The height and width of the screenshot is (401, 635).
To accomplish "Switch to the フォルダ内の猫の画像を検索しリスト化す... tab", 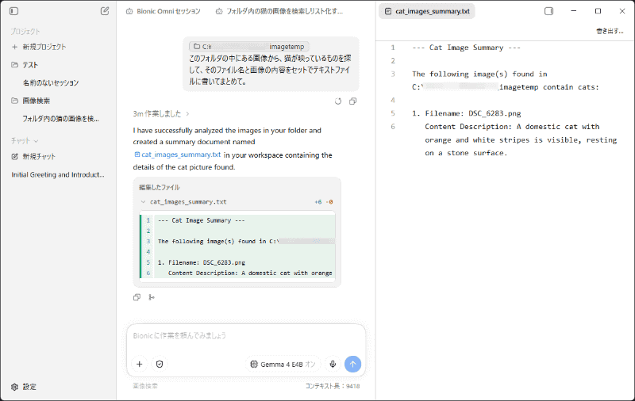I will (x=279, y=11).
